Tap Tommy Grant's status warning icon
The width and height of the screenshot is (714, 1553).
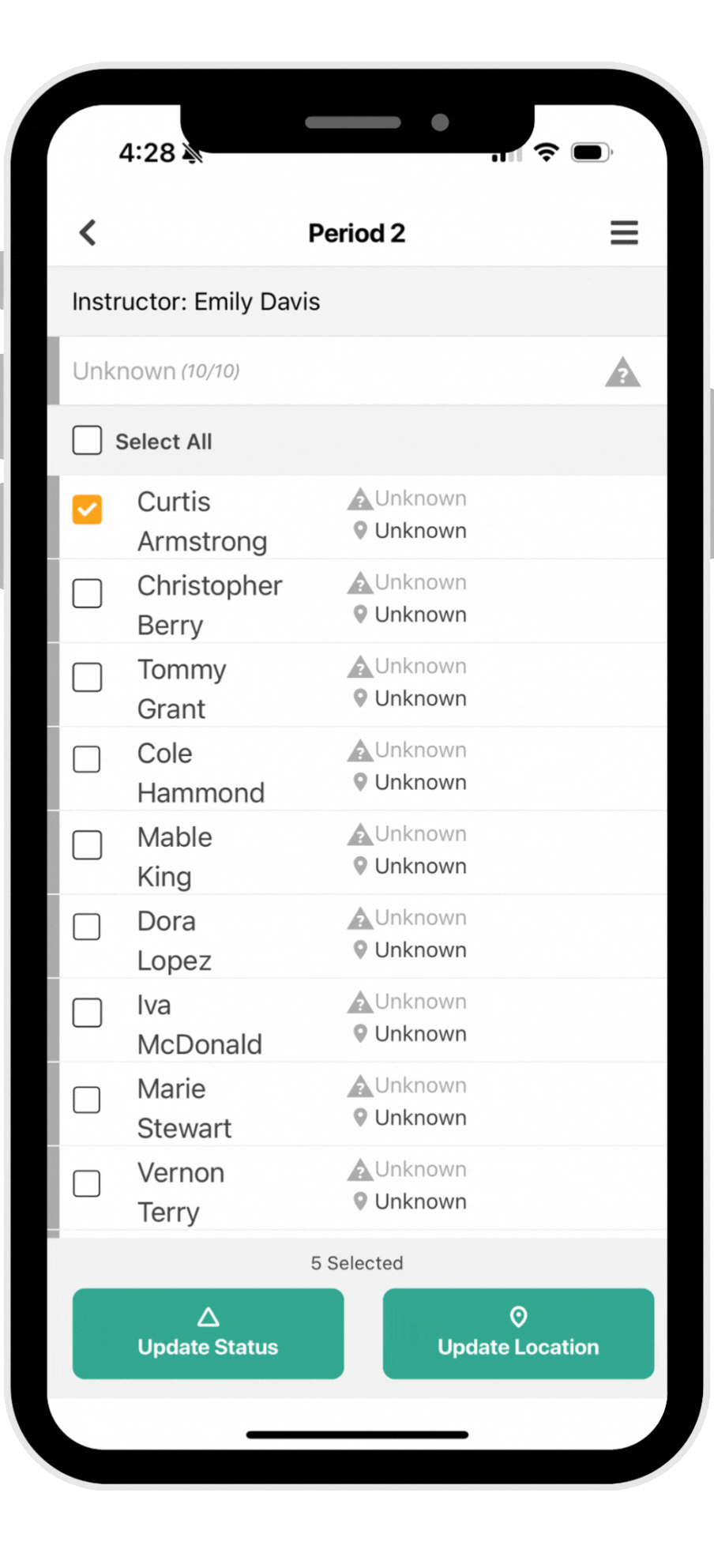[360, 667]
